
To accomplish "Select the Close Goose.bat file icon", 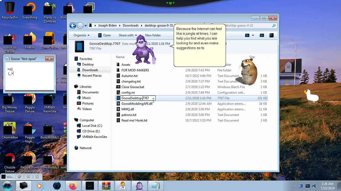I will point(118,87).
